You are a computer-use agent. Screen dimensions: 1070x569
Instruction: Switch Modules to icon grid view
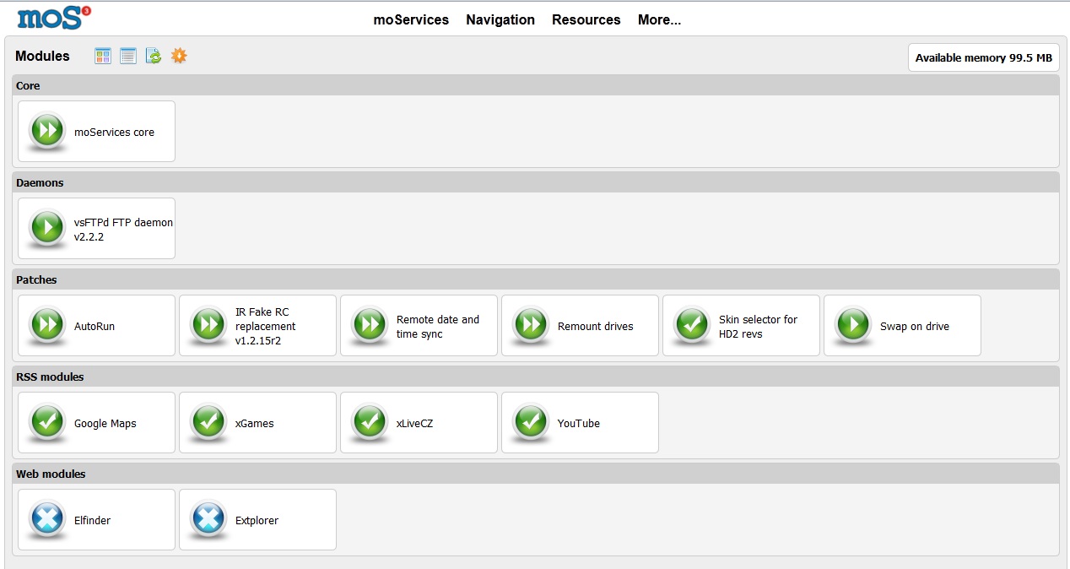[x=103, y=56]
